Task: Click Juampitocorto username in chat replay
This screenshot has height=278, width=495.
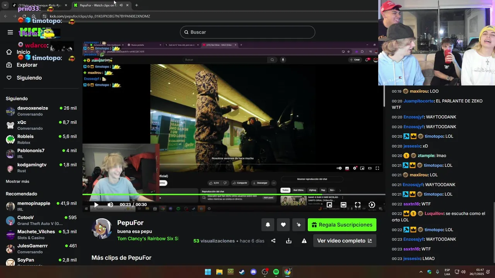Action: pyautogui.click(x=418, y=101)
